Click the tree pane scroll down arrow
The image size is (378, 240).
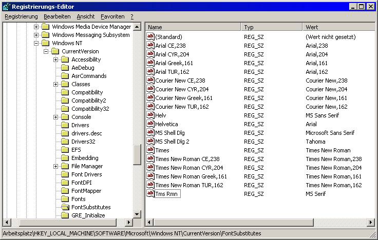click(137, 214)
